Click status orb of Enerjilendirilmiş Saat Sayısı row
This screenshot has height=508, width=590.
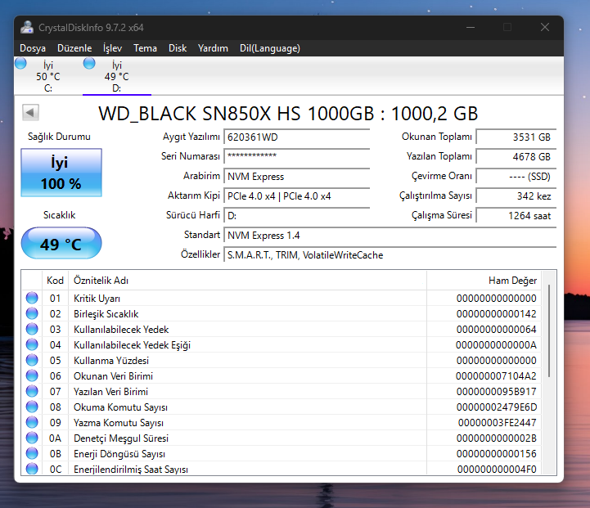pyautogui.click(x=32, y=469)
